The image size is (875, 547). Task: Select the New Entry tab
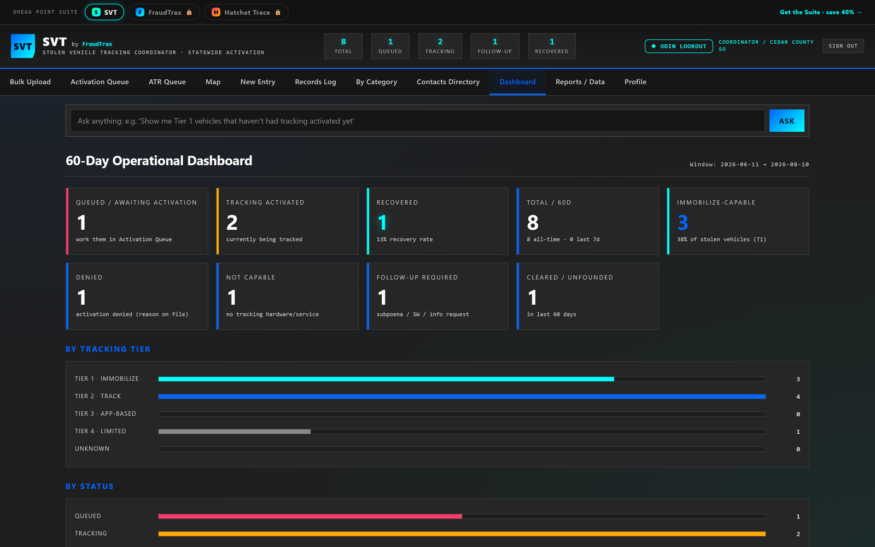[258, 82]
